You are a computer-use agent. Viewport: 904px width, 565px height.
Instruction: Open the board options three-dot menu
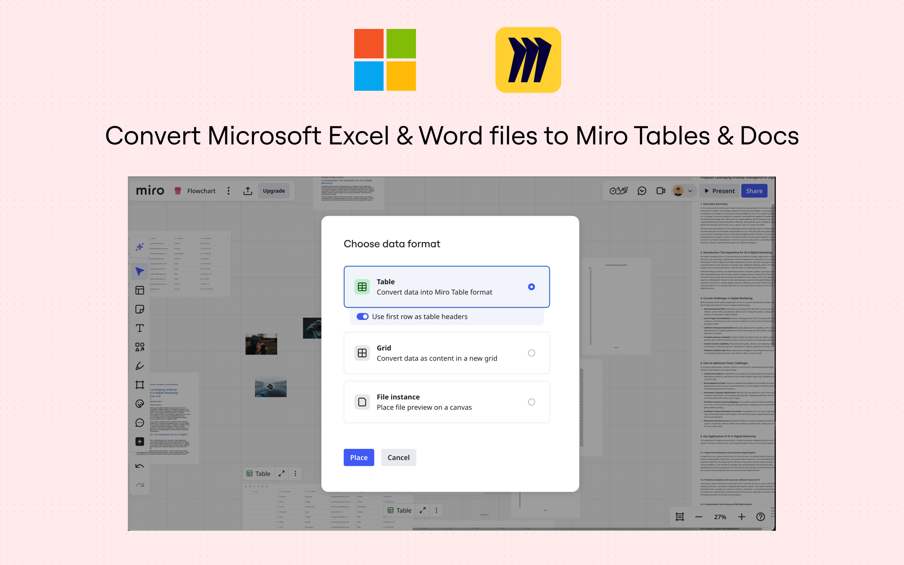228,191
